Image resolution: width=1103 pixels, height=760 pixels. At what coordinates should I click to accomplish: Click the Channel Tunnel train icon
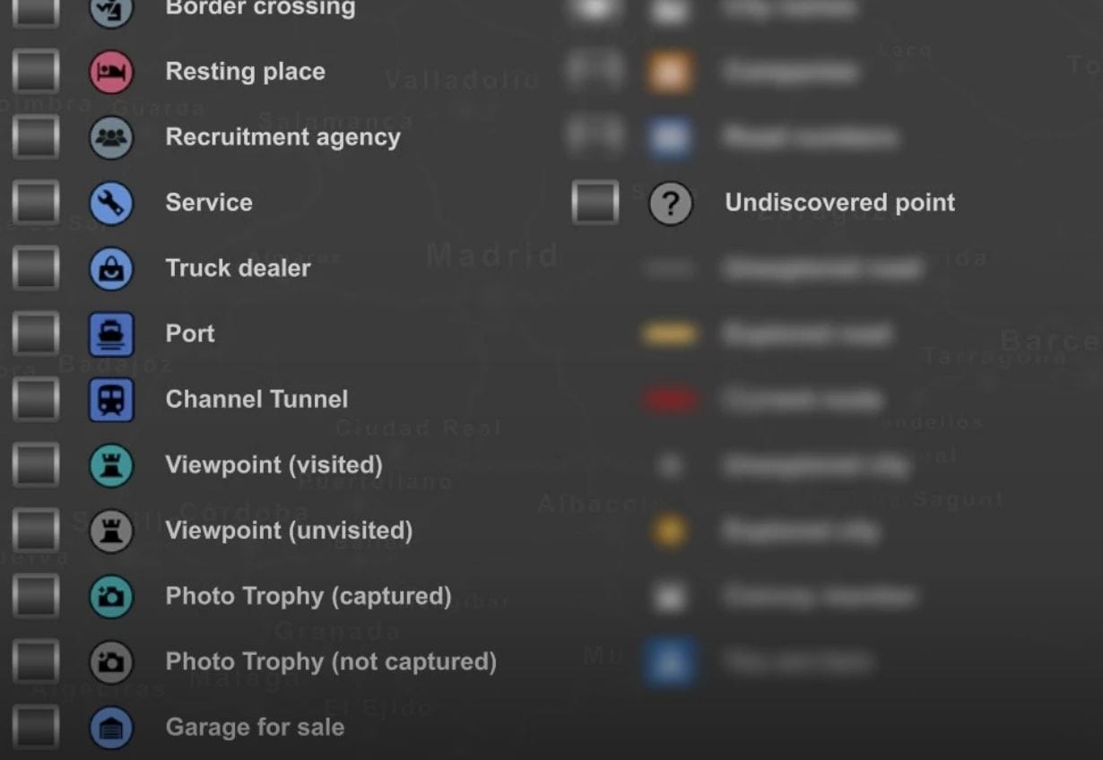coord(111,400)
